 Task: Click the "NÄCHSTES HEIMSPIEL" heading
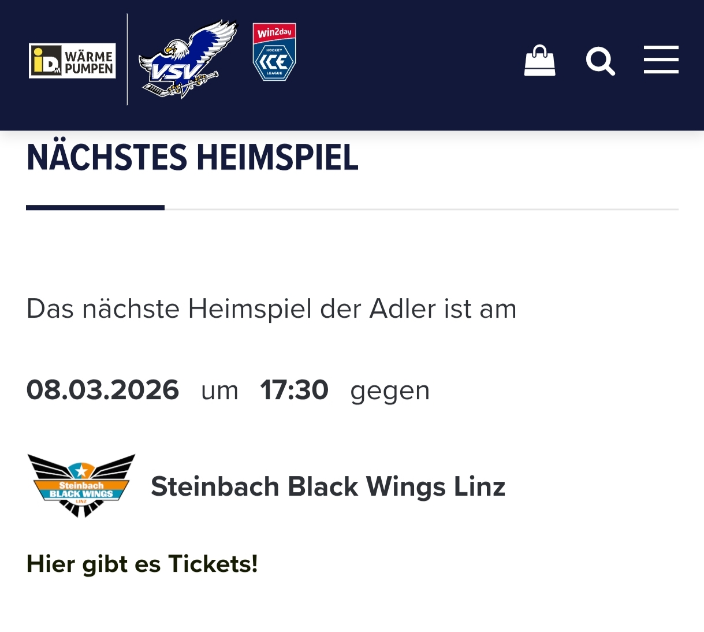(192, 158)
